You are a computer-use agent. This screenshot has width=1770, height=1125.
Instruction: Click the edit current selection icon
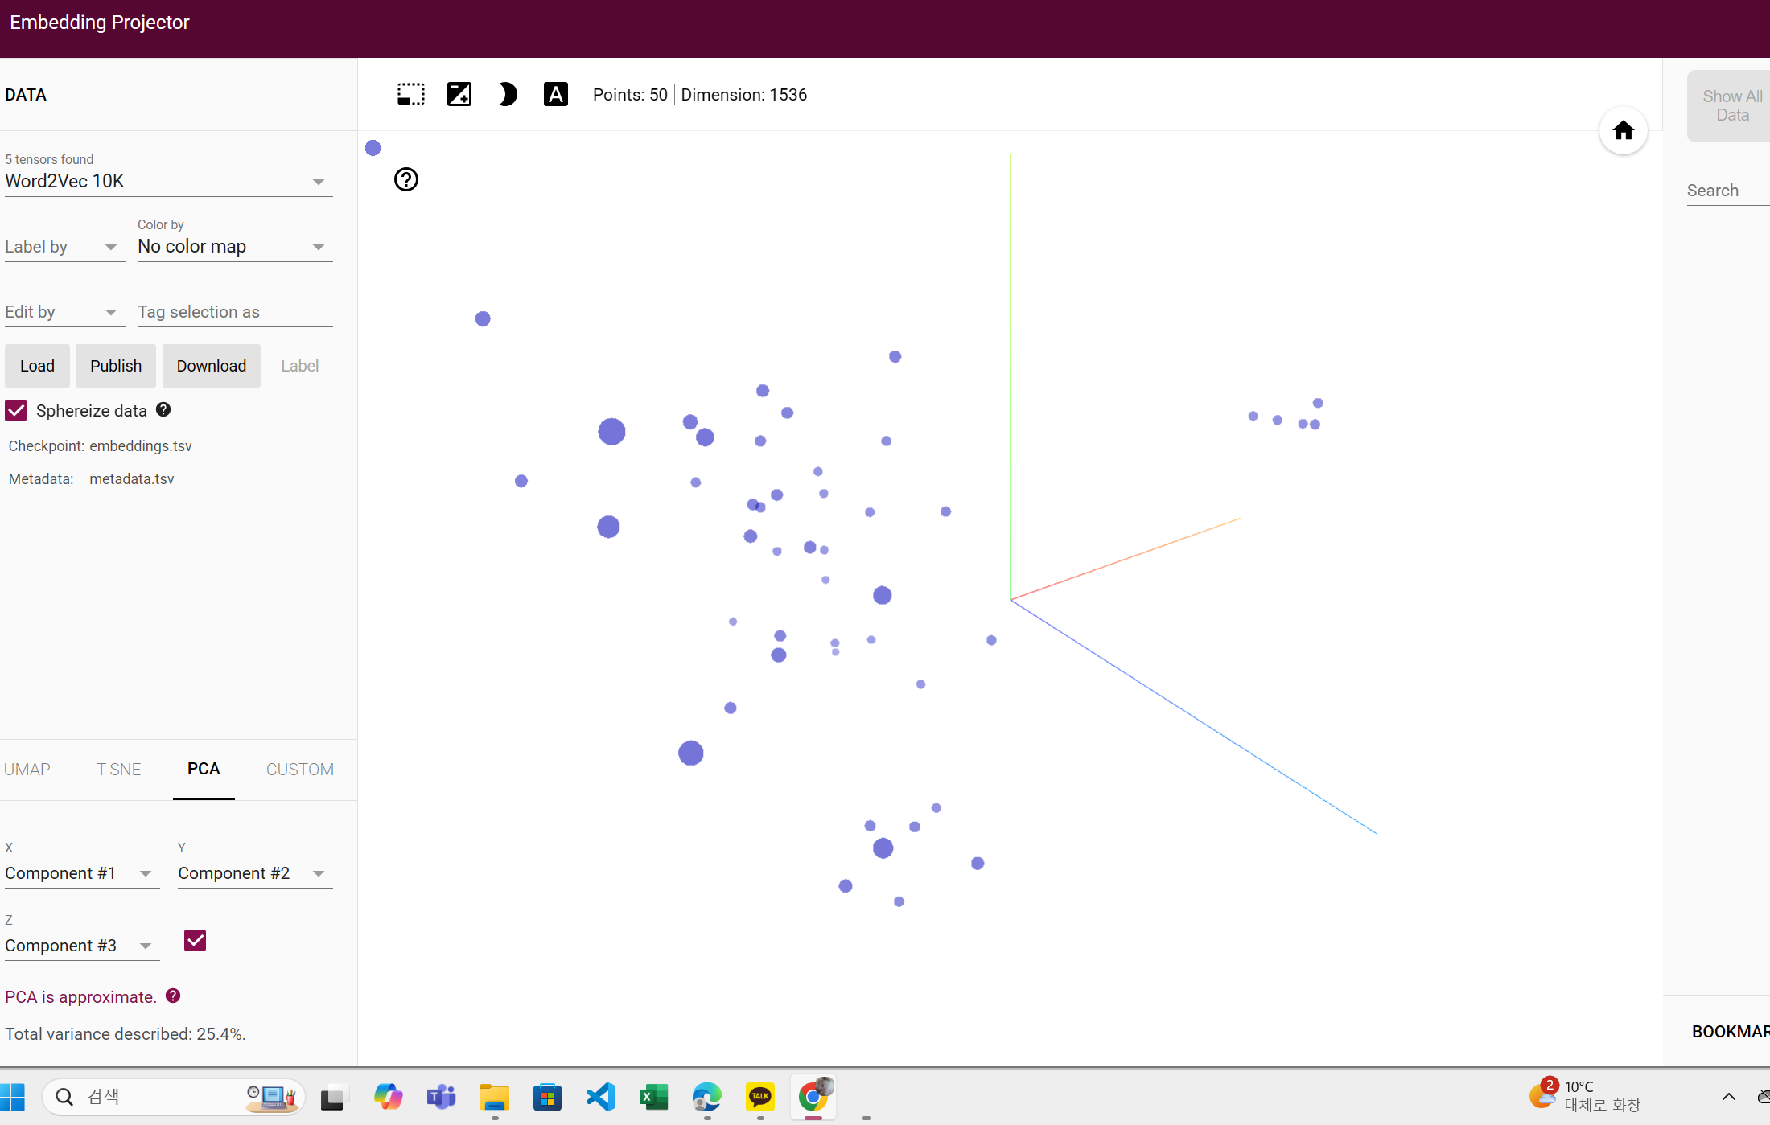[459, 95]
